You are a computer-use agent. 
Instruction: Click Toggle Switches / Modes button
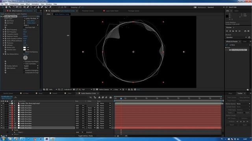click(85, 136)
